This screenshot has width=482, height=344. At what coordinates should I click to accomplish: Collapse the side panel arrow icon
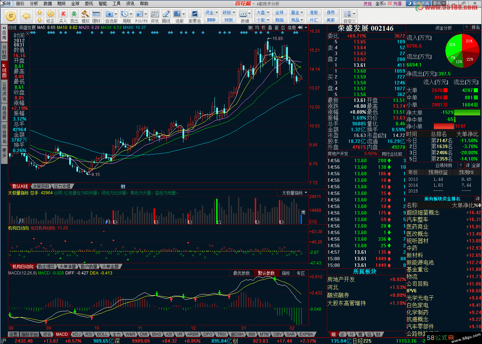click(x=300, y=28)
